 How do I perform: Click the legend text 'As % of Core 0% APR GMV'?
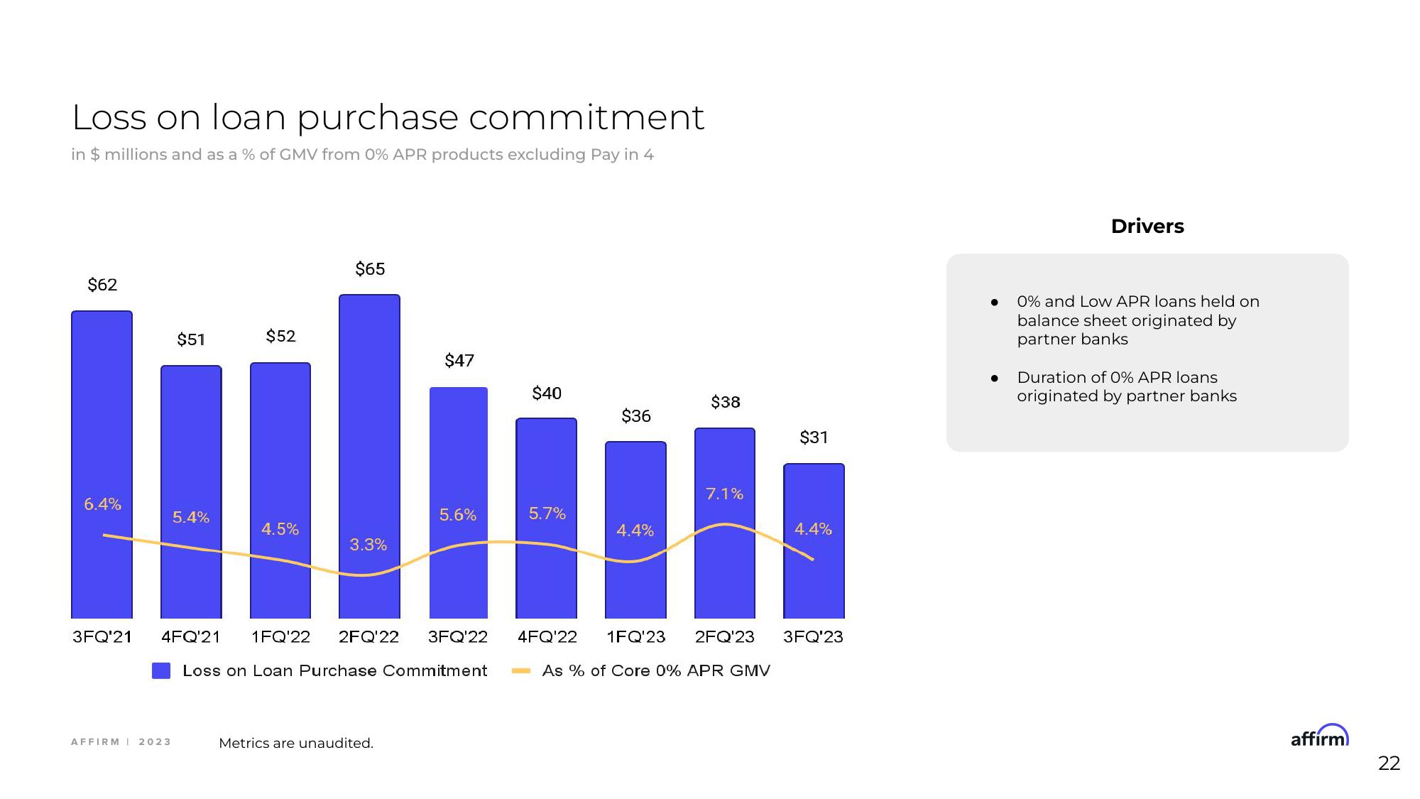(656, 671)
